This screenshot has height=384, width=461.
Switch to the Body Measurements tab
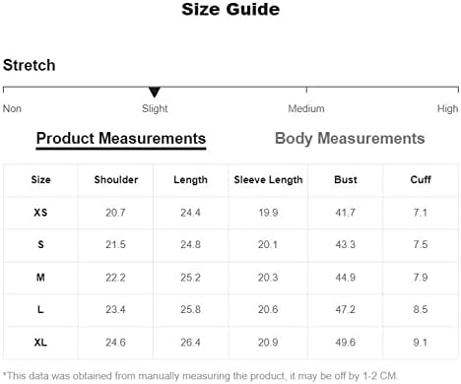click(x=350, y=138)
